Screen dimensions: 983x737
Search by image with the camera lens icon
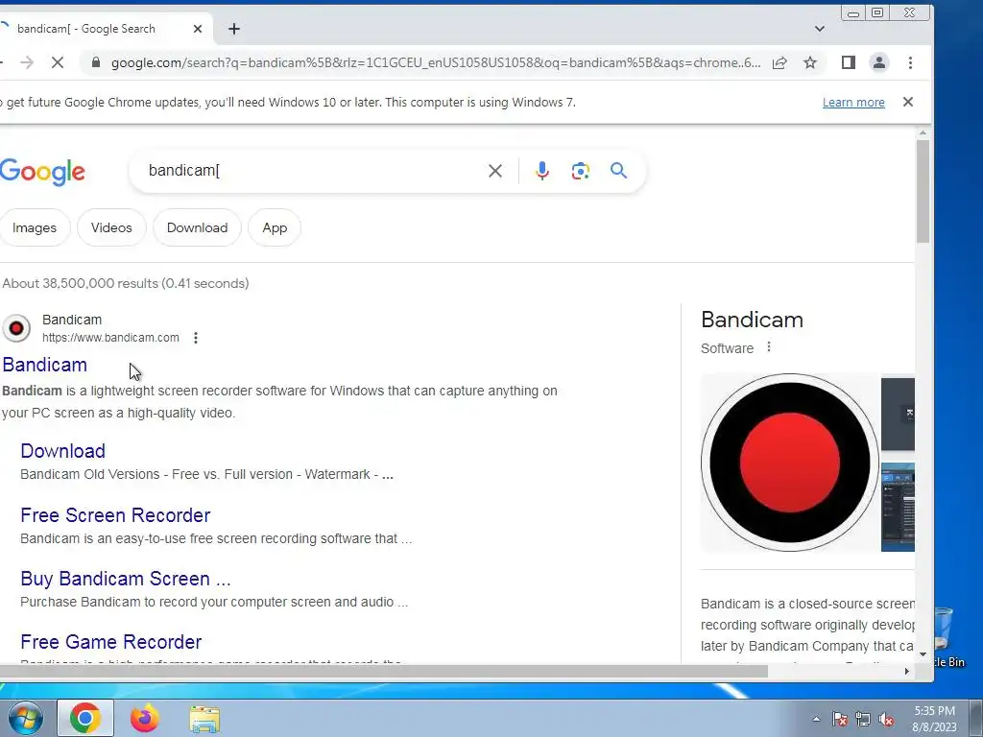point(581,171)
